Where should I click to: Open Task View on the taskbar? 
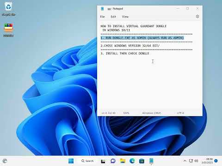click(x=103, y=161)
